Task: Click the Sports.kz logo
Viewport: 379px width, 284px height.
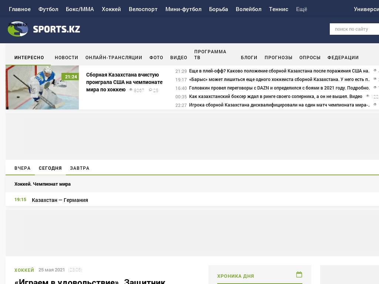Action: [x=44, y=29]
